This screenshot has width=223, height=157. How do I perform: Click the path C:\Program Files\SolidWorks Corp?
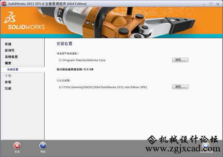pos(82,60)
